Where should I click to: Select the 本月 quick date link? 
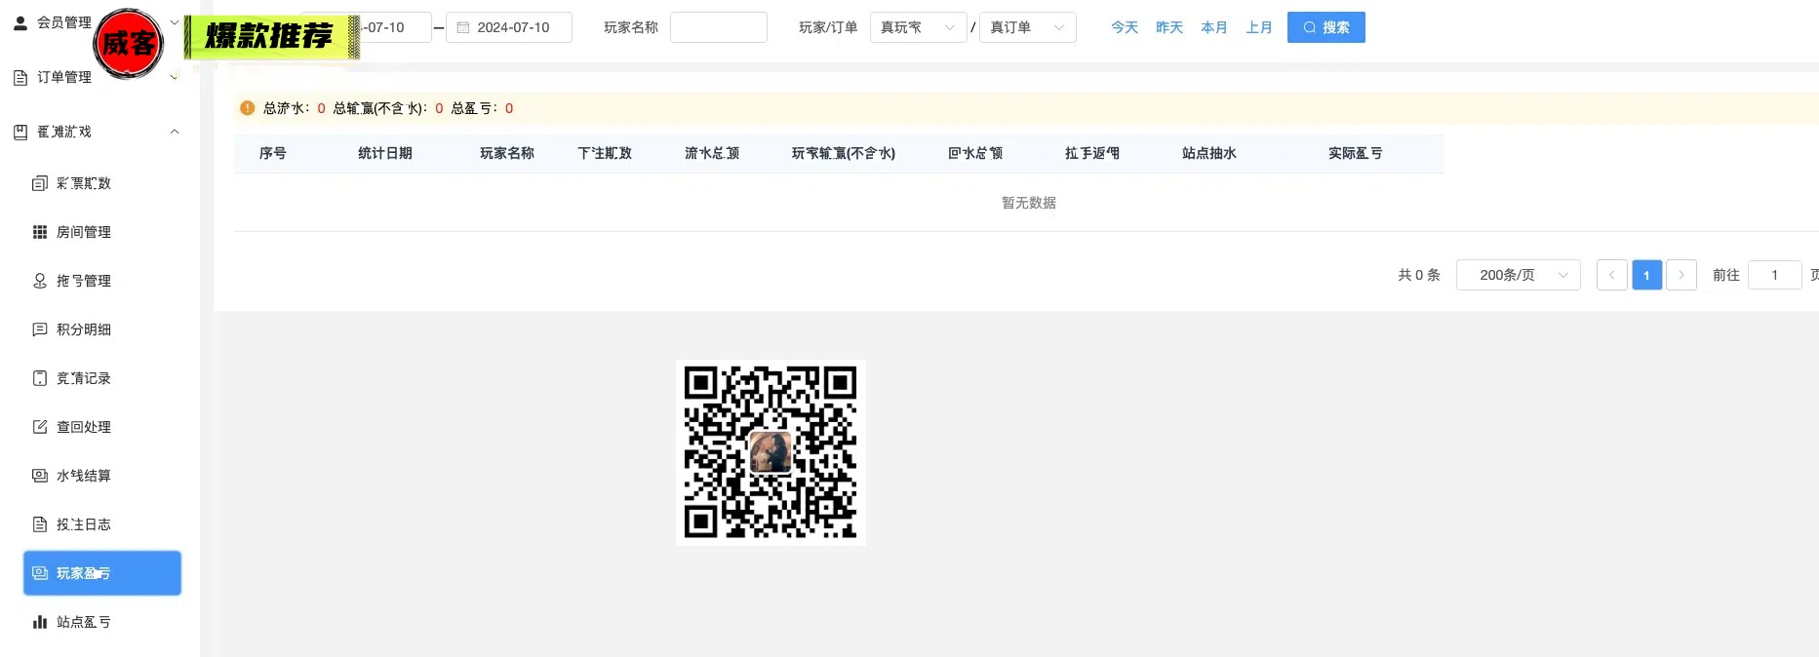point(1214,27)
